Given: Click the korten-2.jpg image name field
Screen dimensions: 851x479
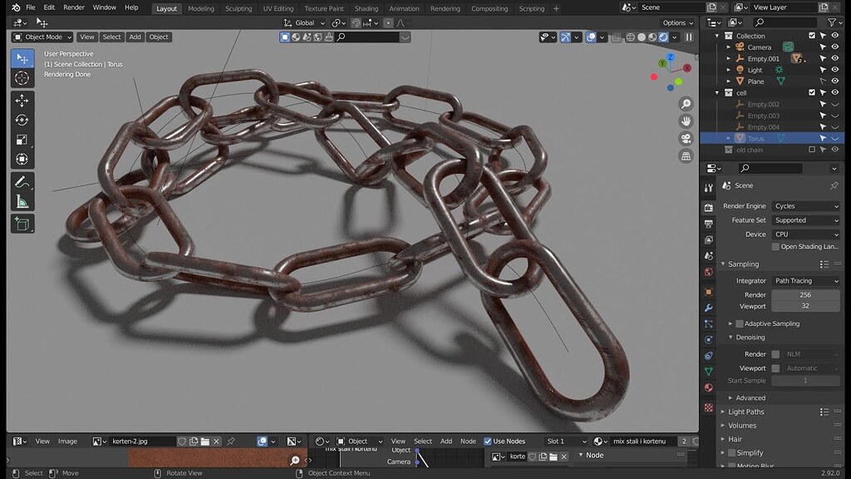Looking at the screenshot, I should [142, 441].
